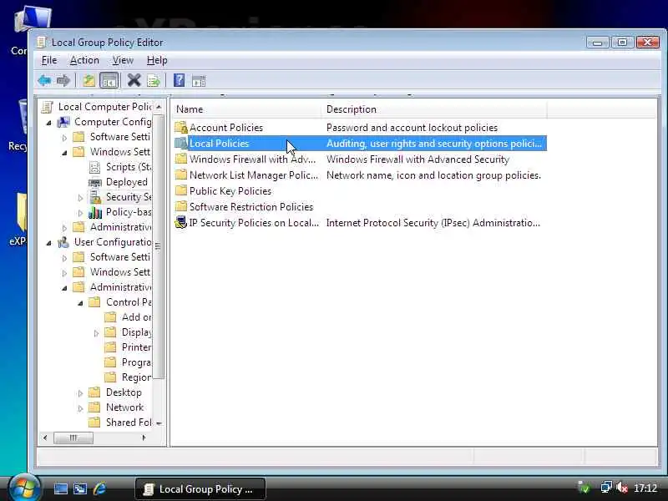The width and height of the screenshot is (668, 501).
Task: Open Help via blue question mark icon
Action: click(179, 80)
